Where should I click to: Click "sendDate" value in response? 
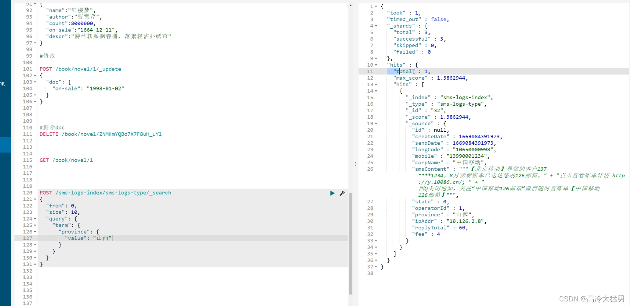[473, 143]
